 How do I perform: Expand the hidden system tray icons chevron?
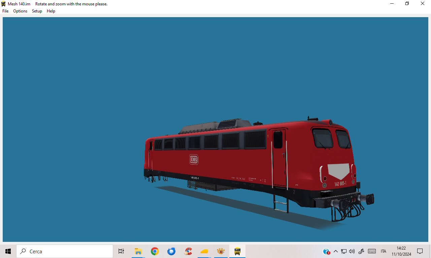pyautogui.click(x=335, y=251)
